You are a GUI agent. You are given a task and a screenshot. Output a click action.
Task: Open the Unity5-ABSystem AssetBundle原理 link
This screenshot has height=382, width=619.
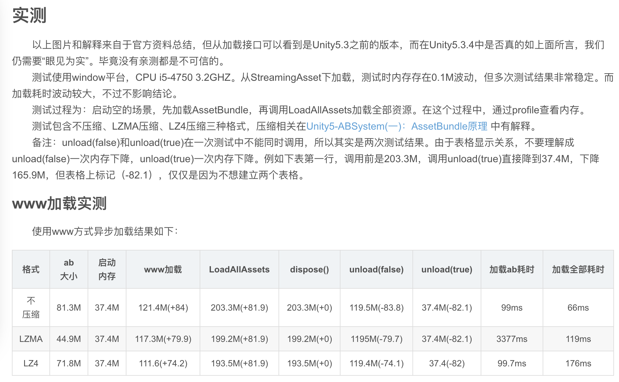click(396, 126)
